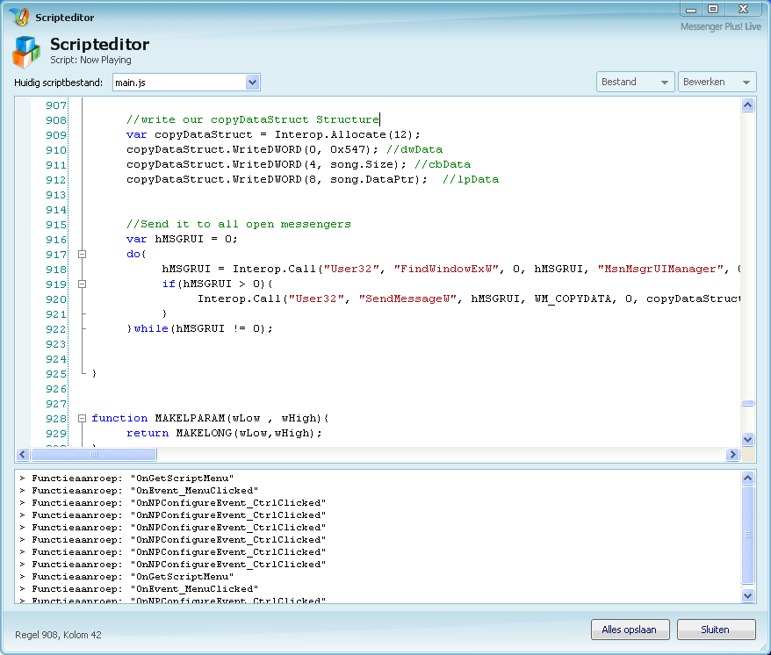Collapse the if-block fold marker at line 919
The image size is (771, 655).
tap(83, 284)
